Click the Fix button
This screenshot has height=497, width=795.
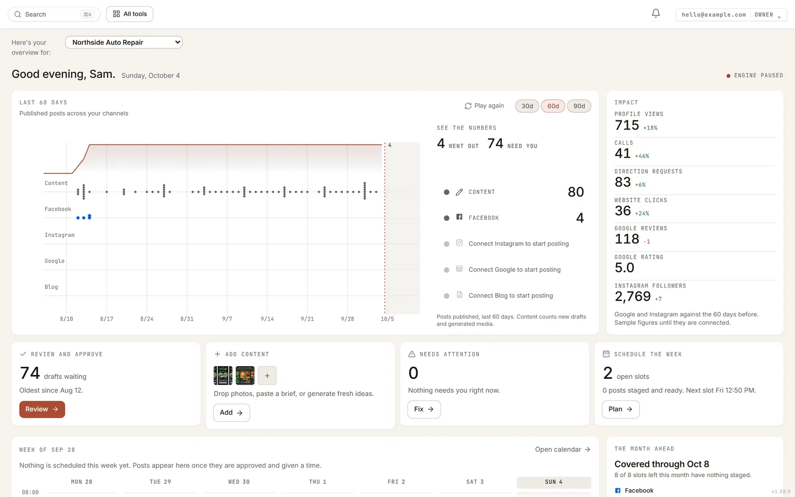(x=424, y=409)
